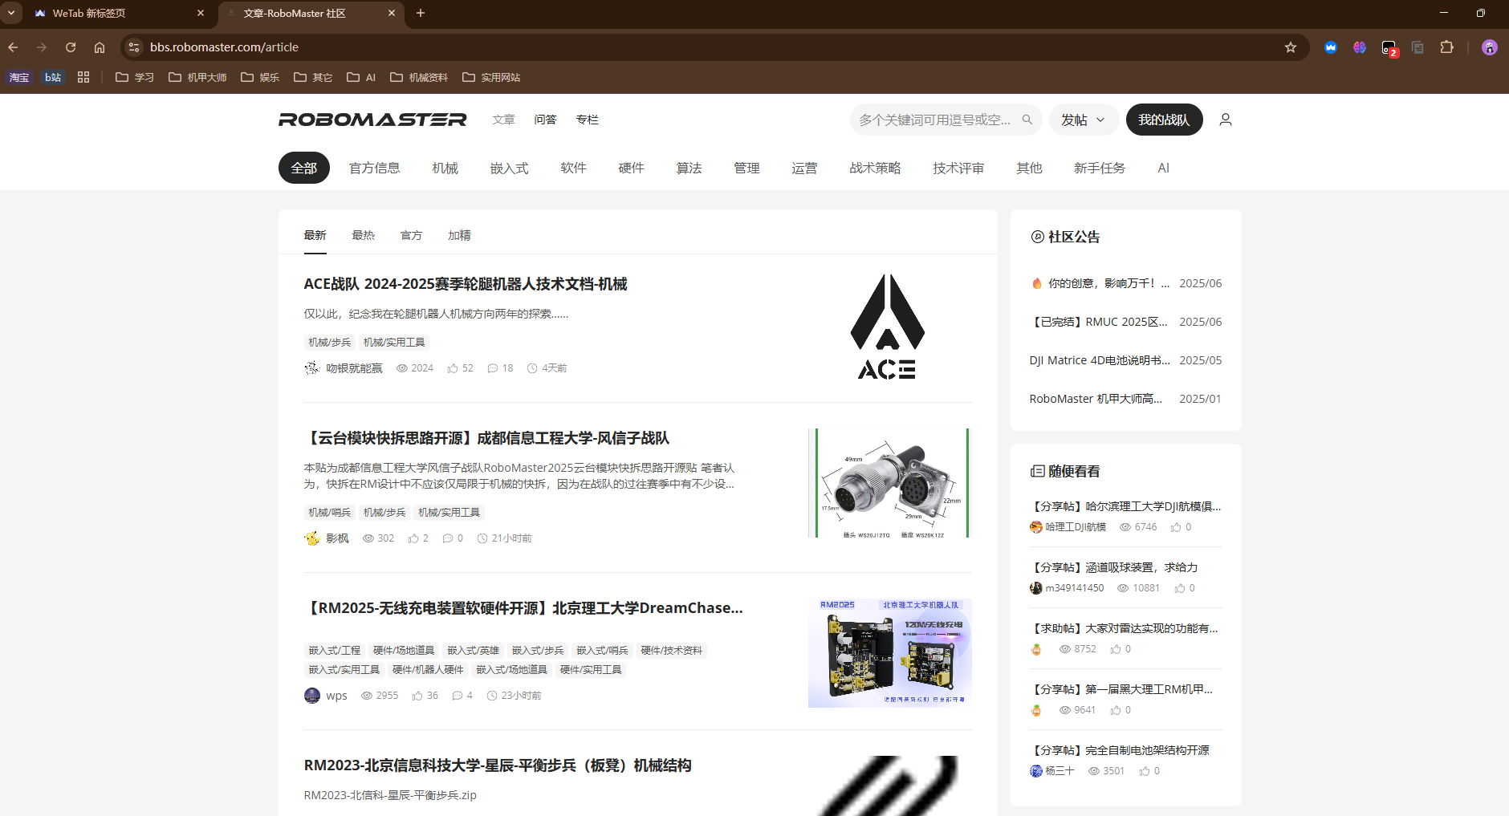Bookmark this page with the star icon

pos(1291,47)
